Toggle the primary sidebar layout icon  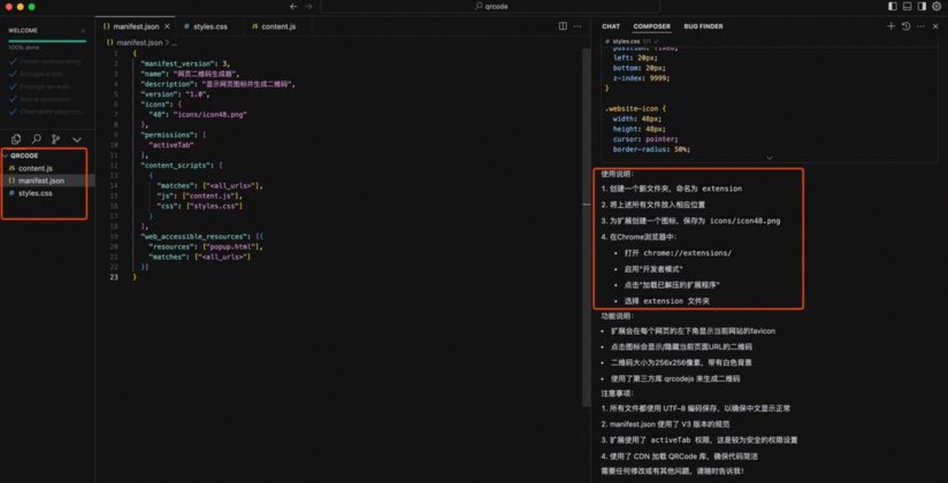pos(892,6)
